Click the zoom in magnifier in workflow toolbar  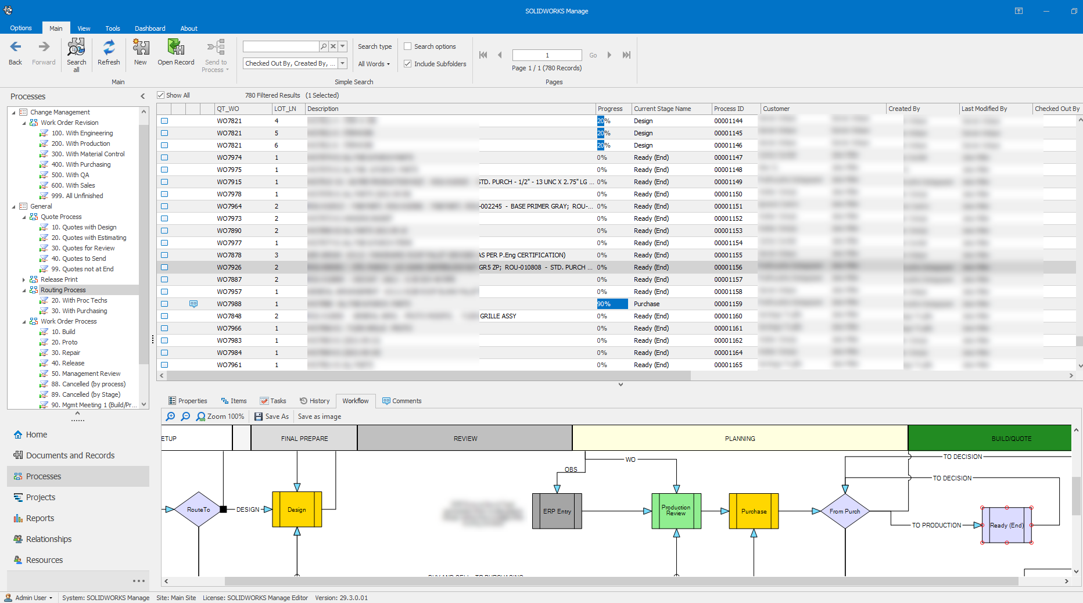tap(170, 417)
